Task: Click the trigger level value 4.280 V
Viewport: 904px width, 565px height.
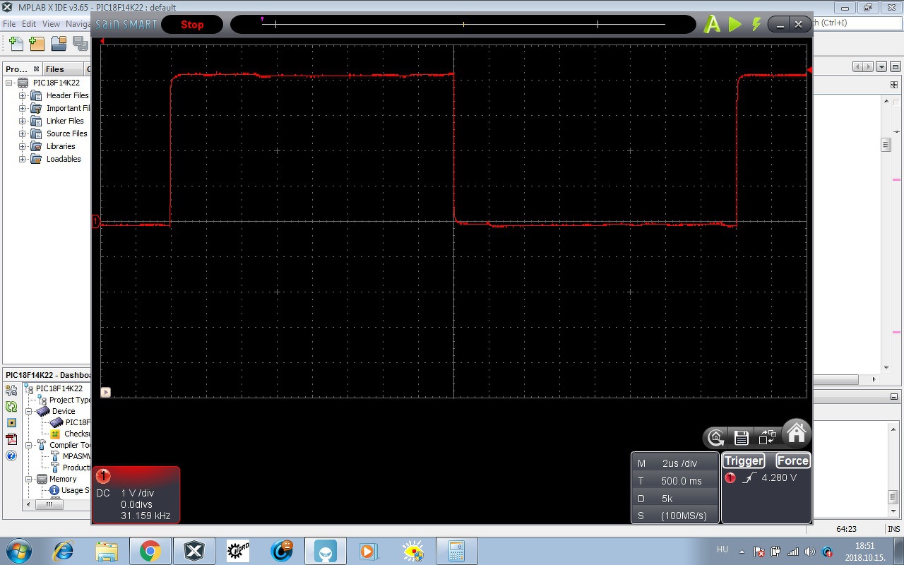Action: click(779, 478)
